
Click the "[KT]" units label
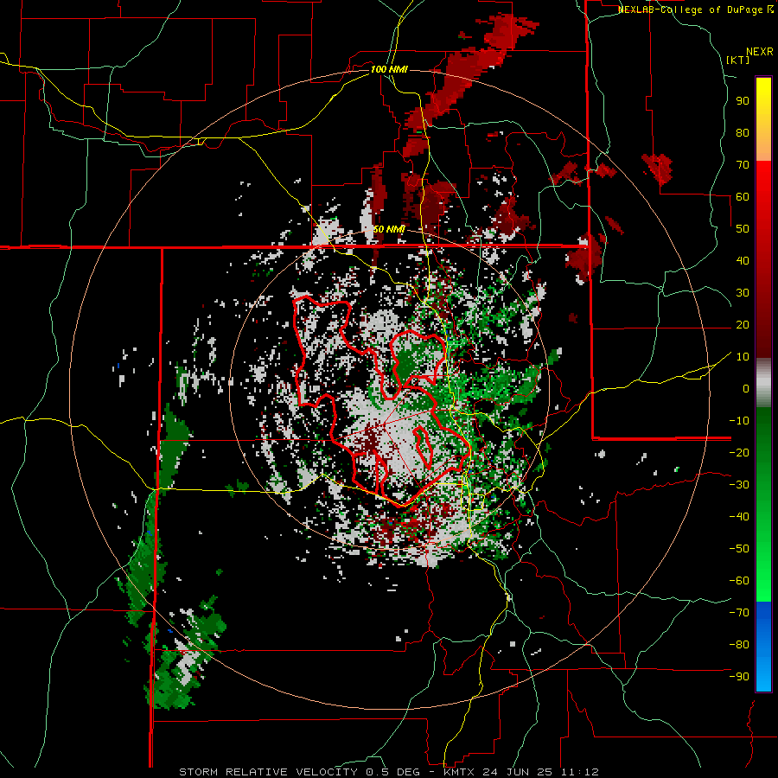click(x=738, y=60)
